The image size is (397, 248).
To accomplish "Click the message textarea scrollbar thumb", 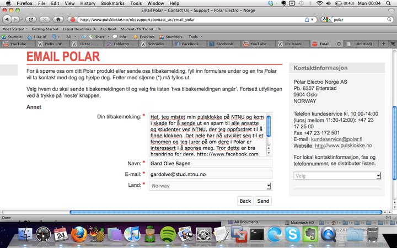I will coord(269,126).
